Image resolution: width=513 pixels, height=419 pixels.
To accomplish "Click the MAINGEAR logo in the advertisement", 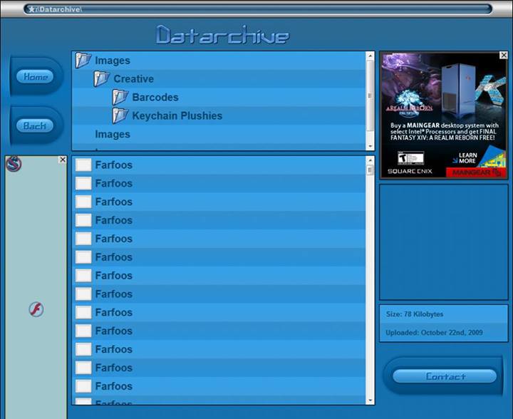I will point(475,171).
